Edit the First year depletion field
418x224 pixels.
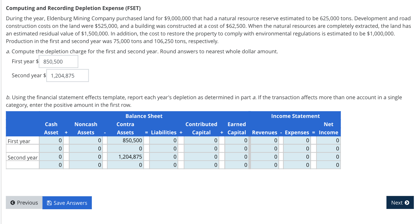(59, 61)
